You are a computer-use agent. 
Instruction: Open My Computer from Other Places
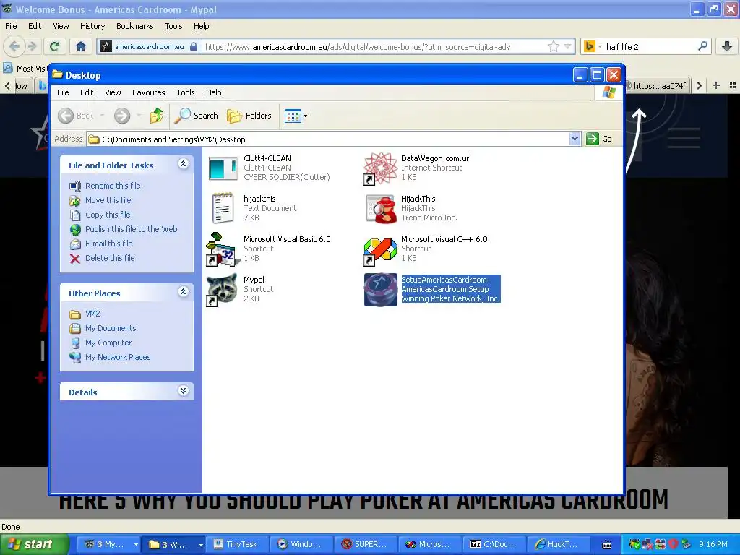click(108, 343)
